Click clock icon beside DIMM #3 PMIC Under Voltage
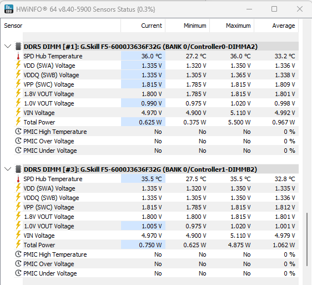This screenshot has height=285, width=312. [18, 273]
